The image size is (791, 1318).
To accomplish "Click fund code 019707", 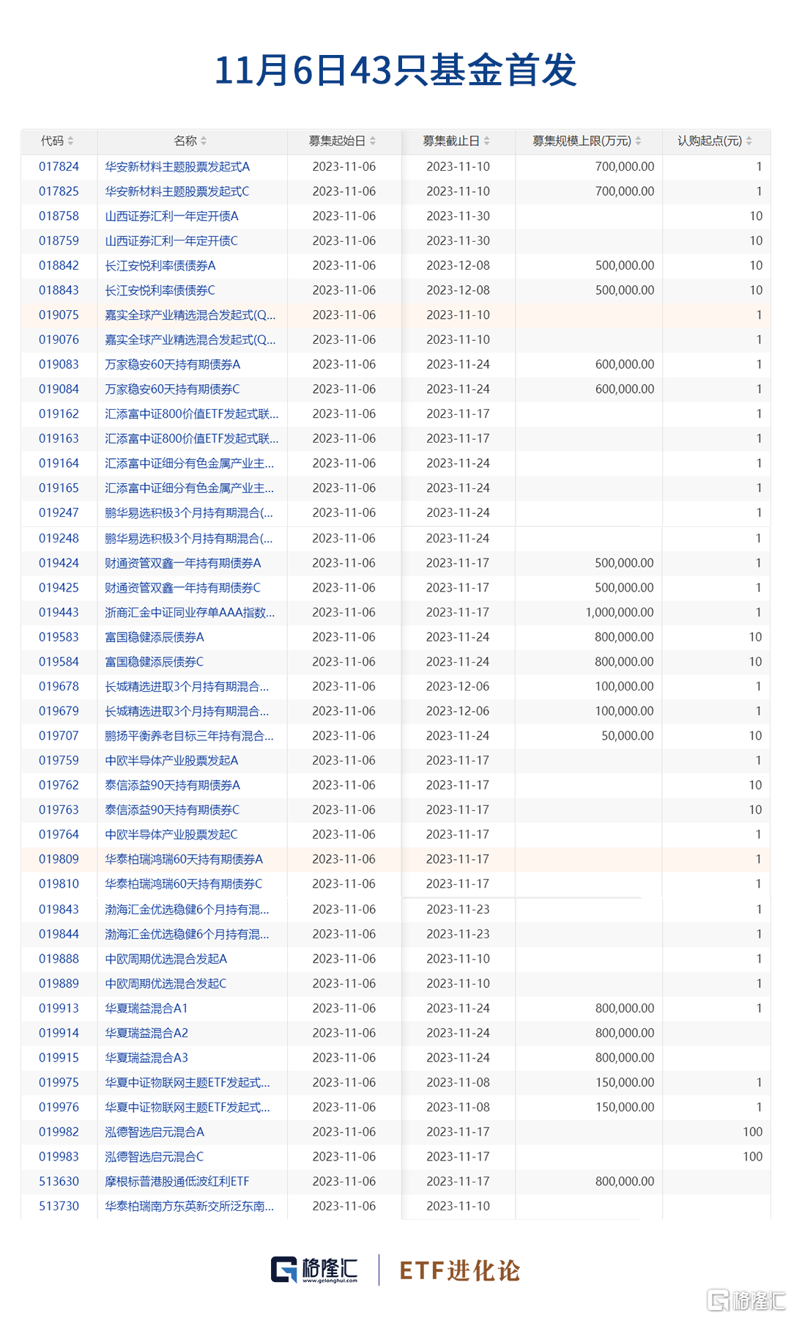I will [x=59, y=736].
